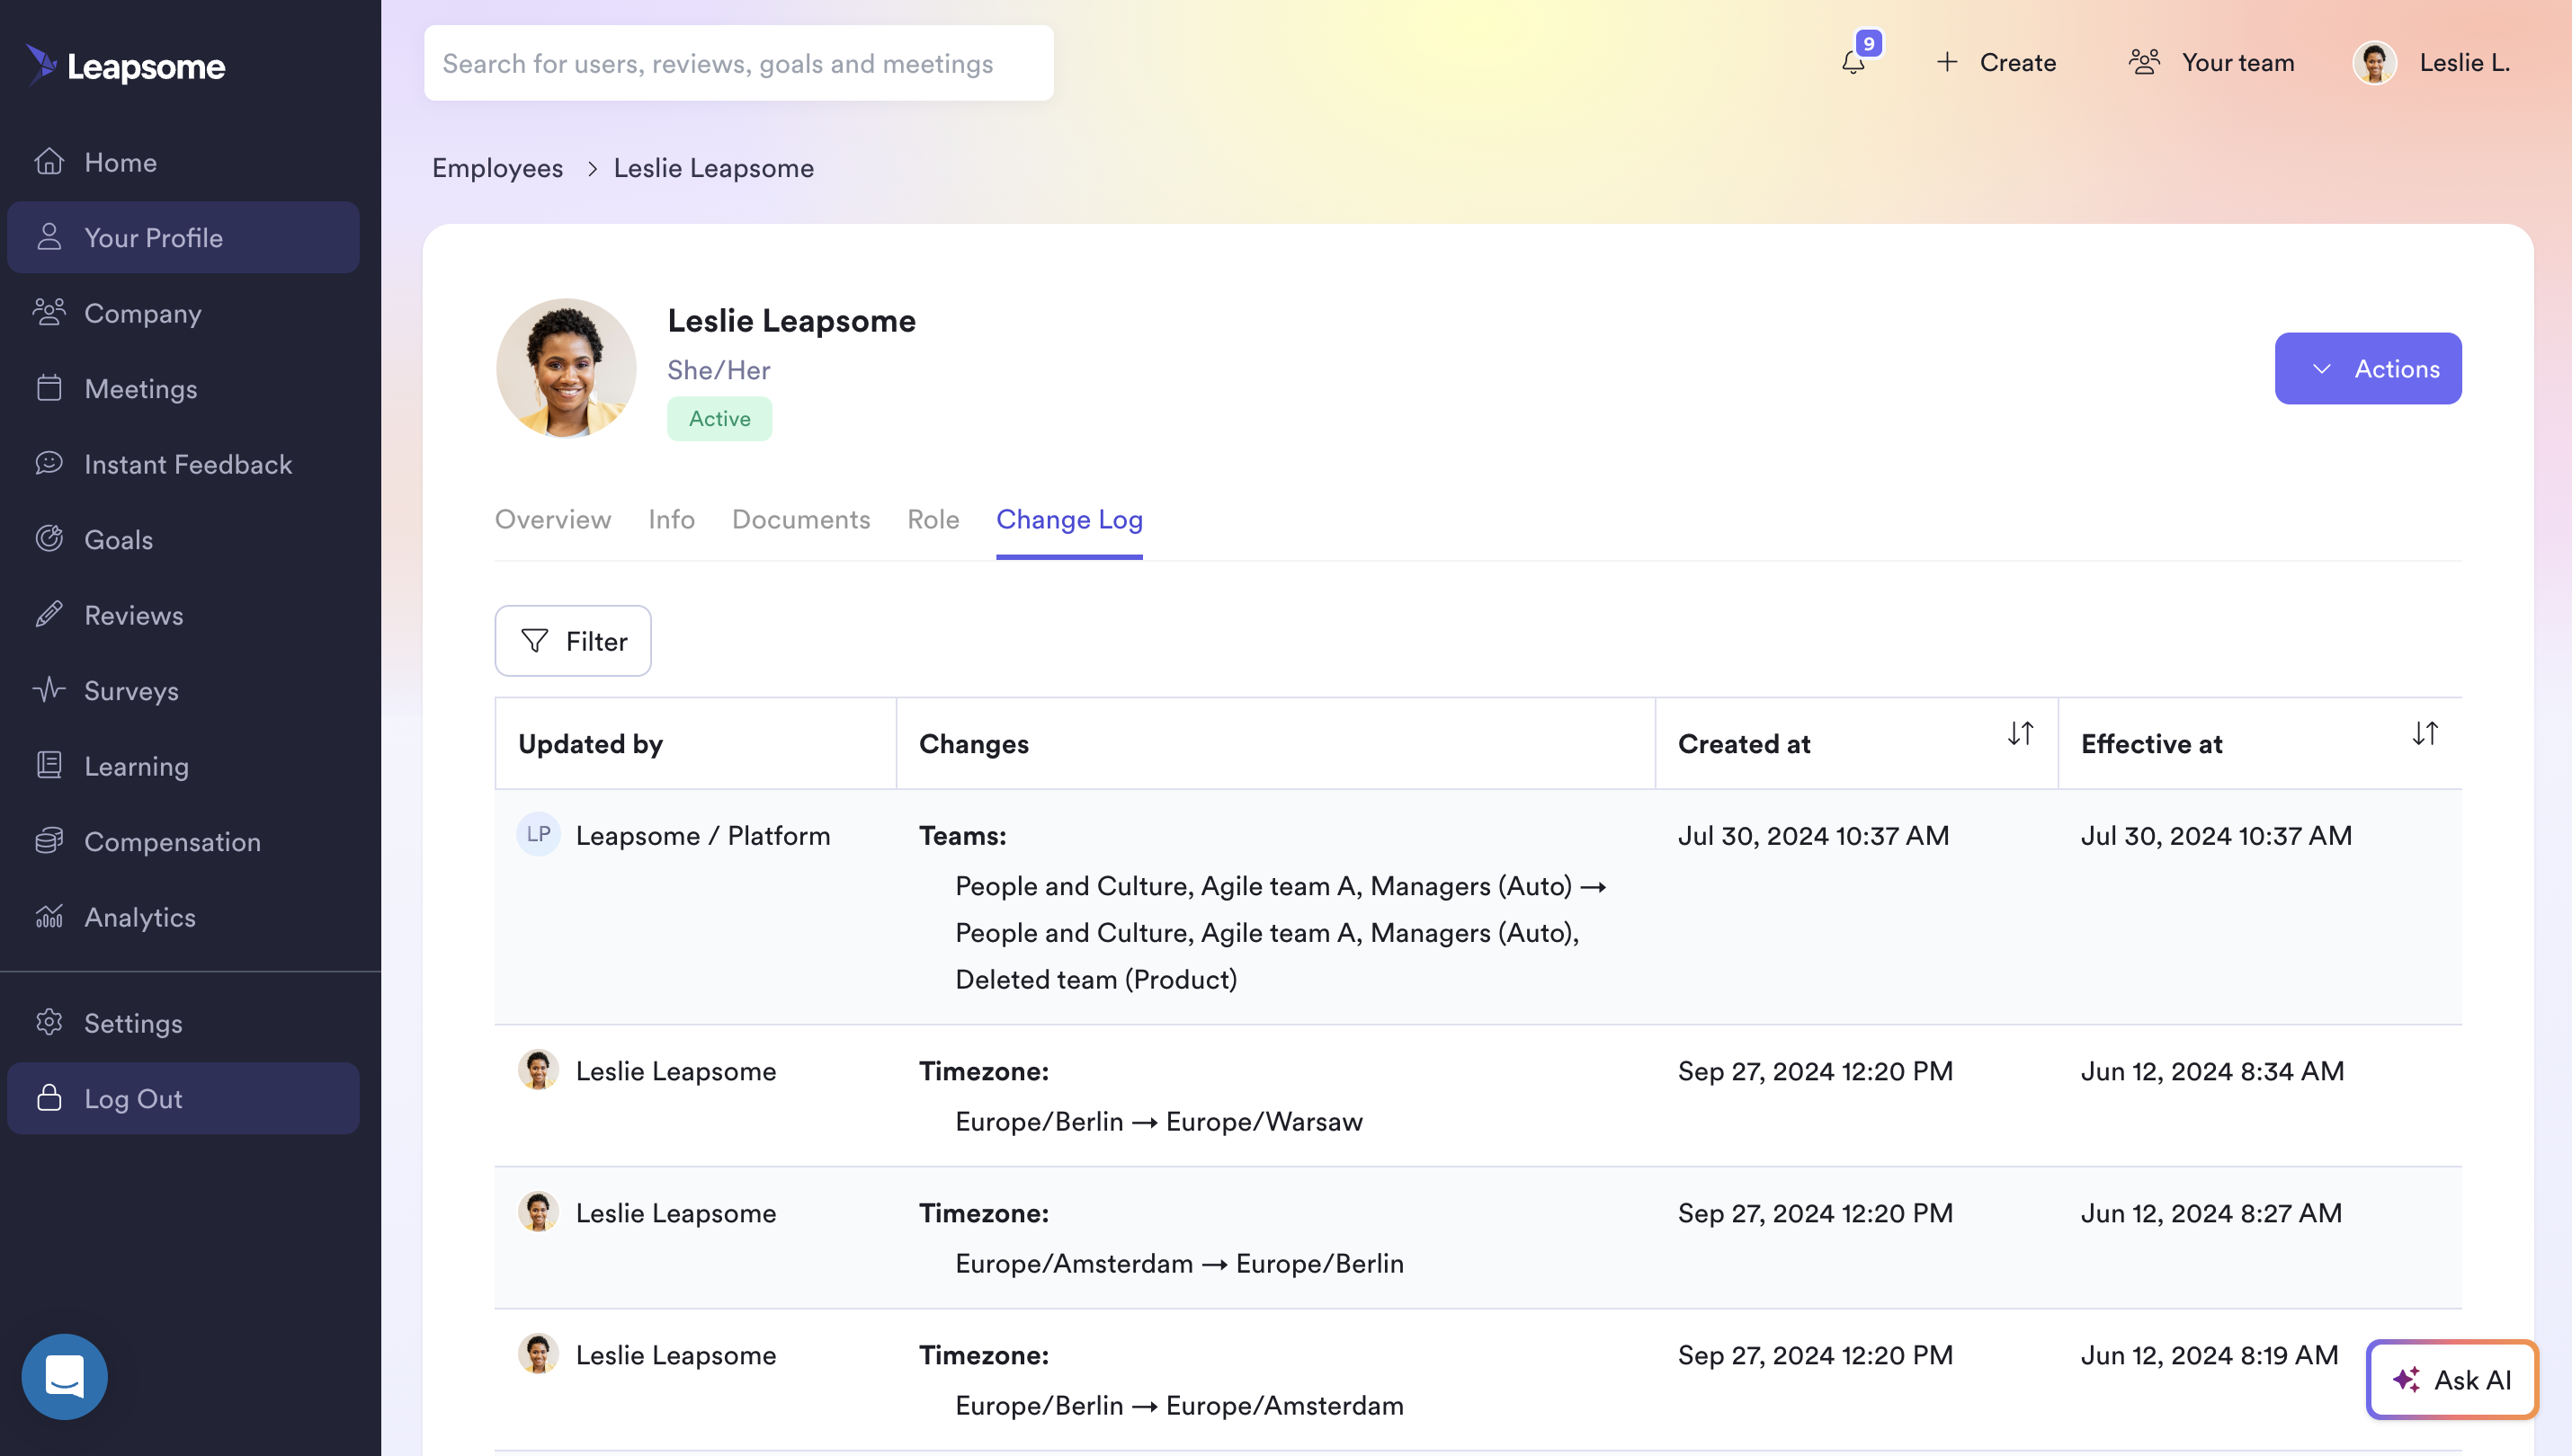Click LP avatar for Leapsome / Platform
The image size is (2572, 1456).
(x=538, y=834)
